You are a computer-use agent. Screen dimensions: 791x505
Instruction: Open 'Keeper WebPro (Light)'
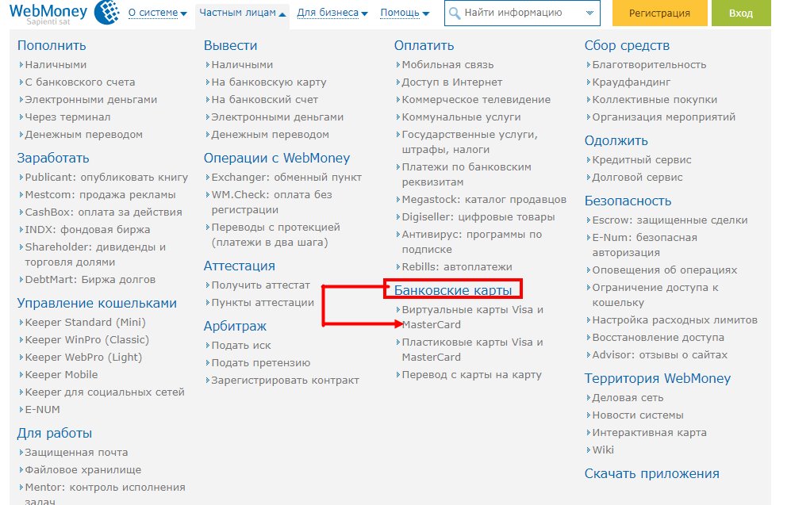83,358
